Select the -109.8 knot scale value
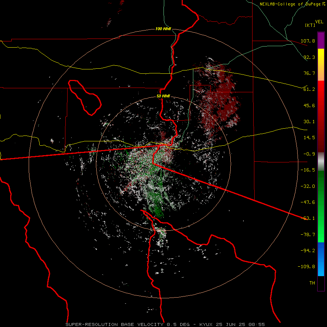 click(306, 267)
